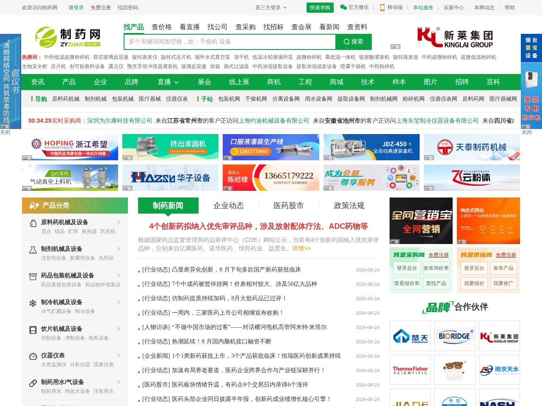Switch to the 政策法规 news tab
The width and height of the screenshot is (542, 406).
tap(349, 206)
